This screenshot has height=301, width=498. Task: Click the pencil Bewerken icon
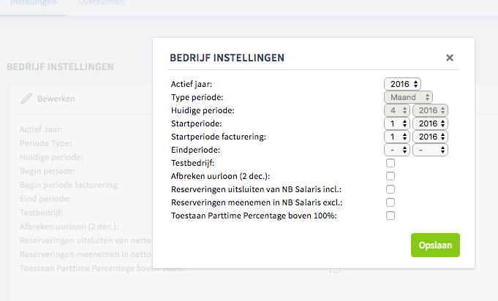tap(26, 99)
